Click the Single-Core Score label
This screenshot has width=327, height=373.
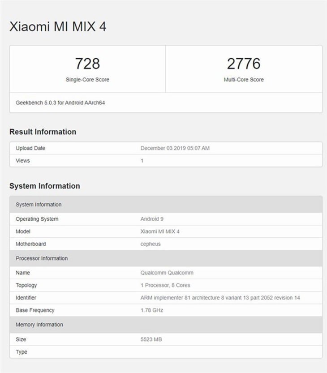tap(87, 79)
